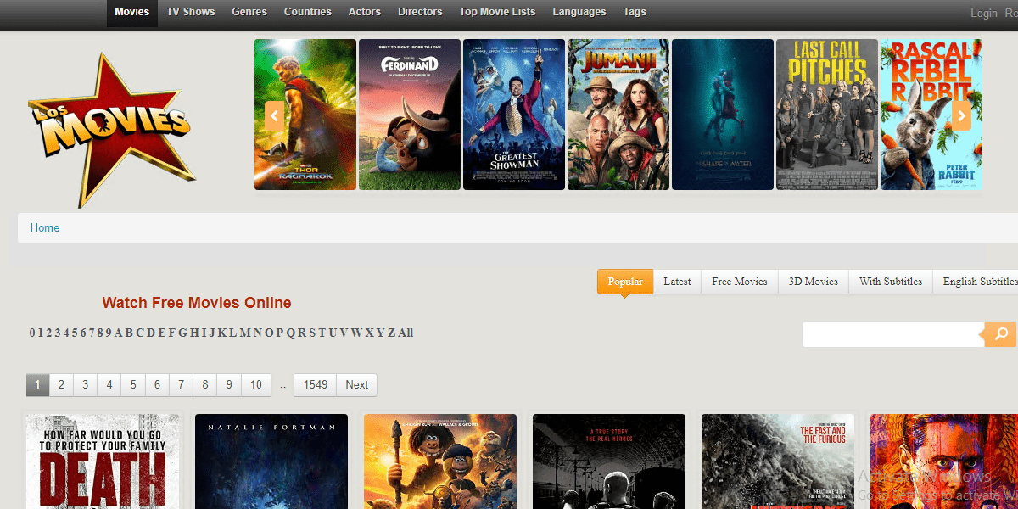Screen dimensions: 1018x509
Task: Click the orange search magnifier button
Action: coord(999,334)
